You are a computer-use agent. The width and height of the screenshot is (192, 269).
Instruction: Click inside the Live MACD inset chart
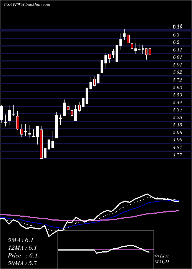(106, 250)
